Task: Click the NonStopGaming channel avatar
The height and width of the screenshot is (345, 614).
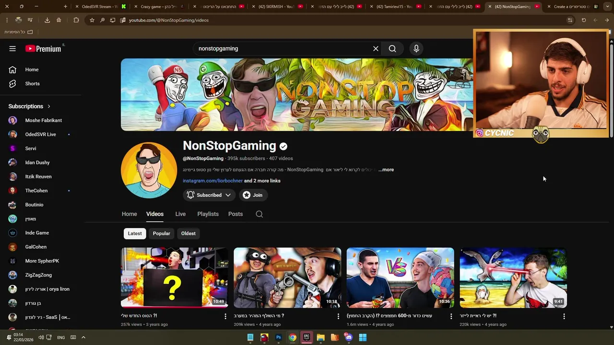Action: pyautogui.click(x=149, y=170)
